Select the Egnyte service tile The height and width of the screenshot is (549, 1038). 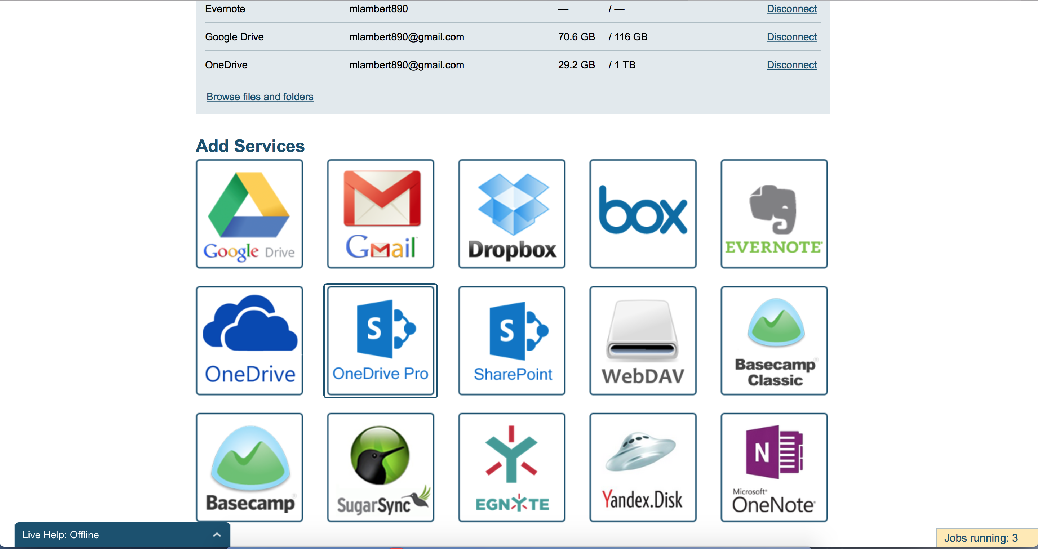(511, 467)
